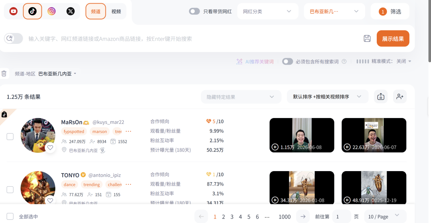The height and width of the screenshot is (223, 431).
Task: Click the 展示结果 button
Action: (x=393, y=38)
